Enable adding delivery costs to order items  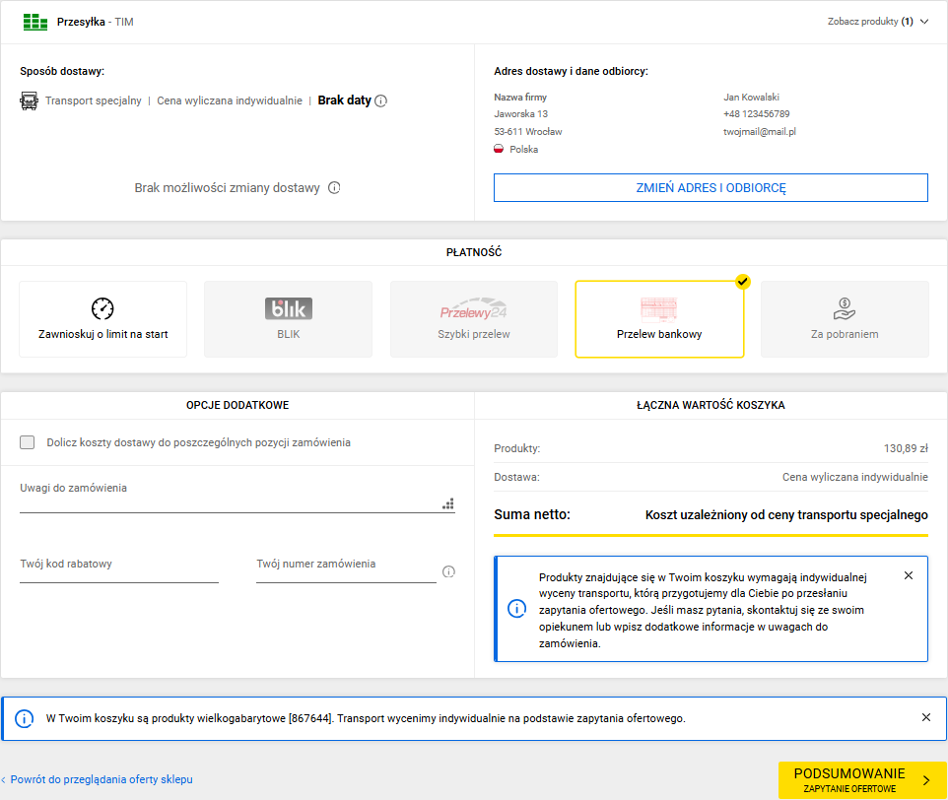click(x=28, y=442)
